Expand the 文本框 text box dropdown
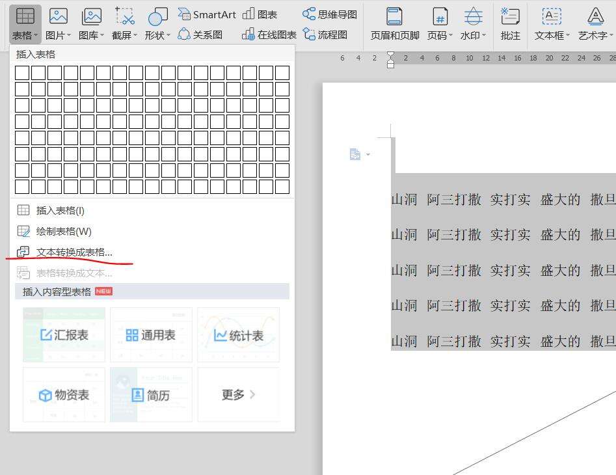Viewport: 616px width, 475px height. tap(552, 36)
